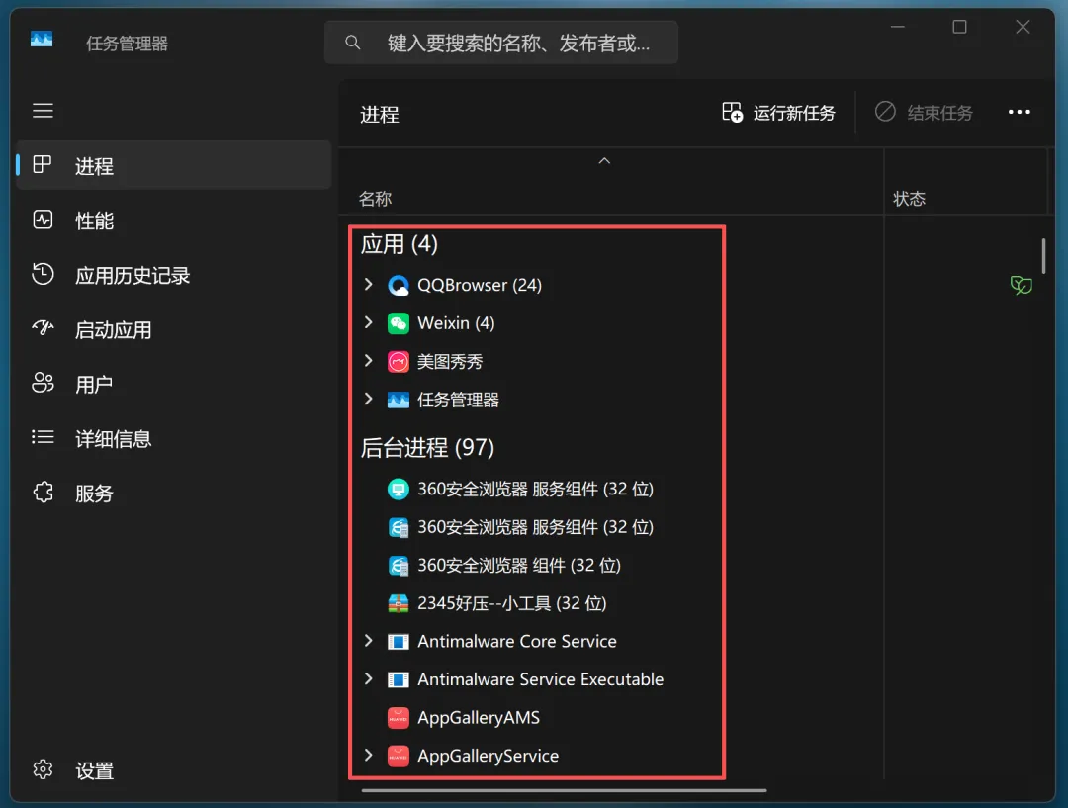The height and width of the screenshot is (808, 1068).
Task: Click the 运行新任务 plus icon
Action: point(732,112)
